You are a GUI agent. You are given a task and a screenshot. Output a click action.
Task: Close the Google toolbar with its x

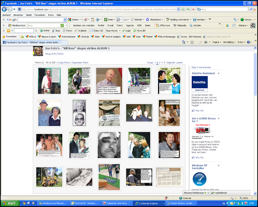tap(4, 20)
